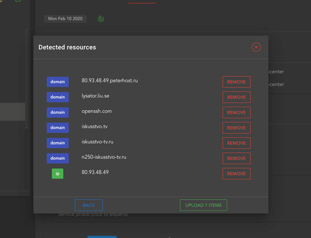Viewport: 311px width, 238px height.
Task: Remove the 80.93.48.49 IP entry
Action: [236, 174]
